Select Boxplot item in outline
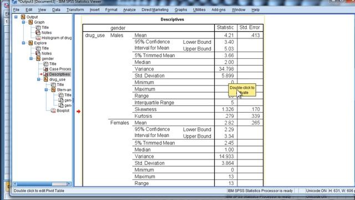 pos(63,111)
